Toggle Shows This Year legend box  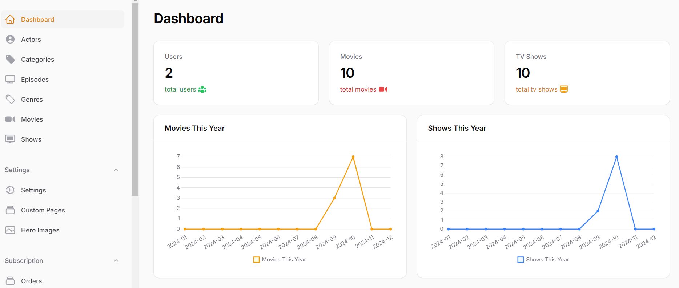click(521, 260)
